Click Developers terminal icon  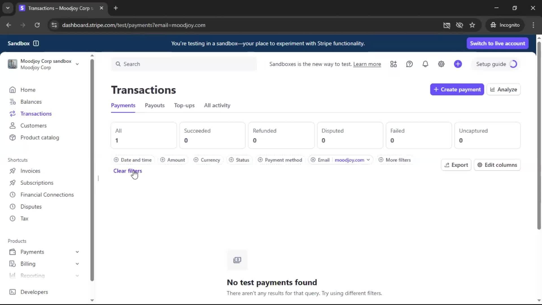point(12,292)
